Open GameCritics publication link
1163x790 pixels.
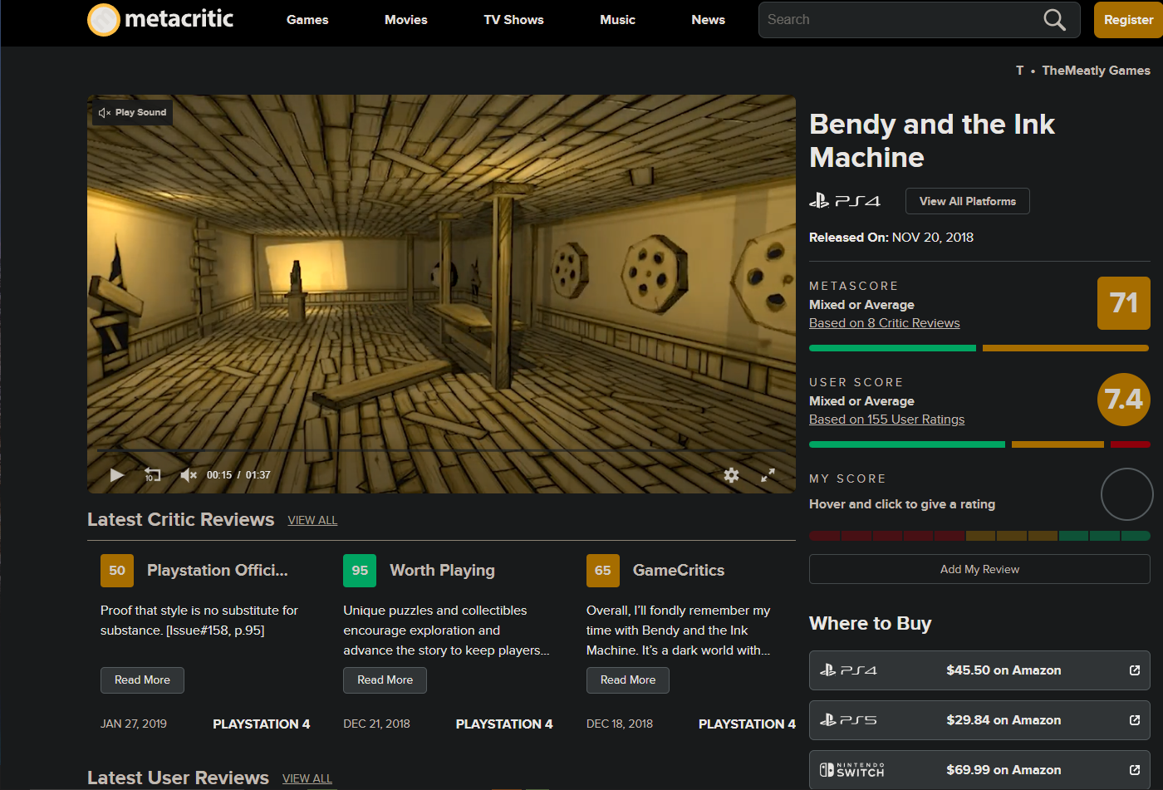[x=679, y=571]
